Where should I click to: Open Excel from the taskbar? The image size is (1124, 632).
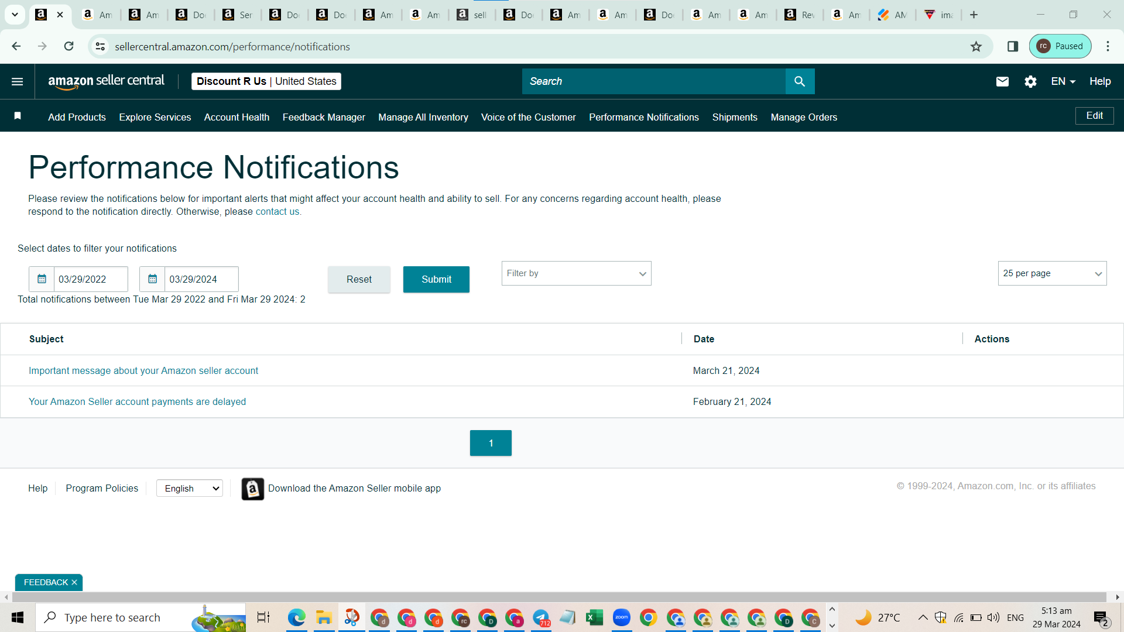point(594,617)
